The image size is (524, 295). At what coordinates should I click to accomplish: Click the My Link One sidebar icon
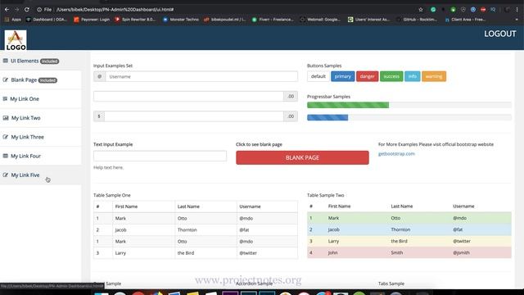click(x=5, y=99)
